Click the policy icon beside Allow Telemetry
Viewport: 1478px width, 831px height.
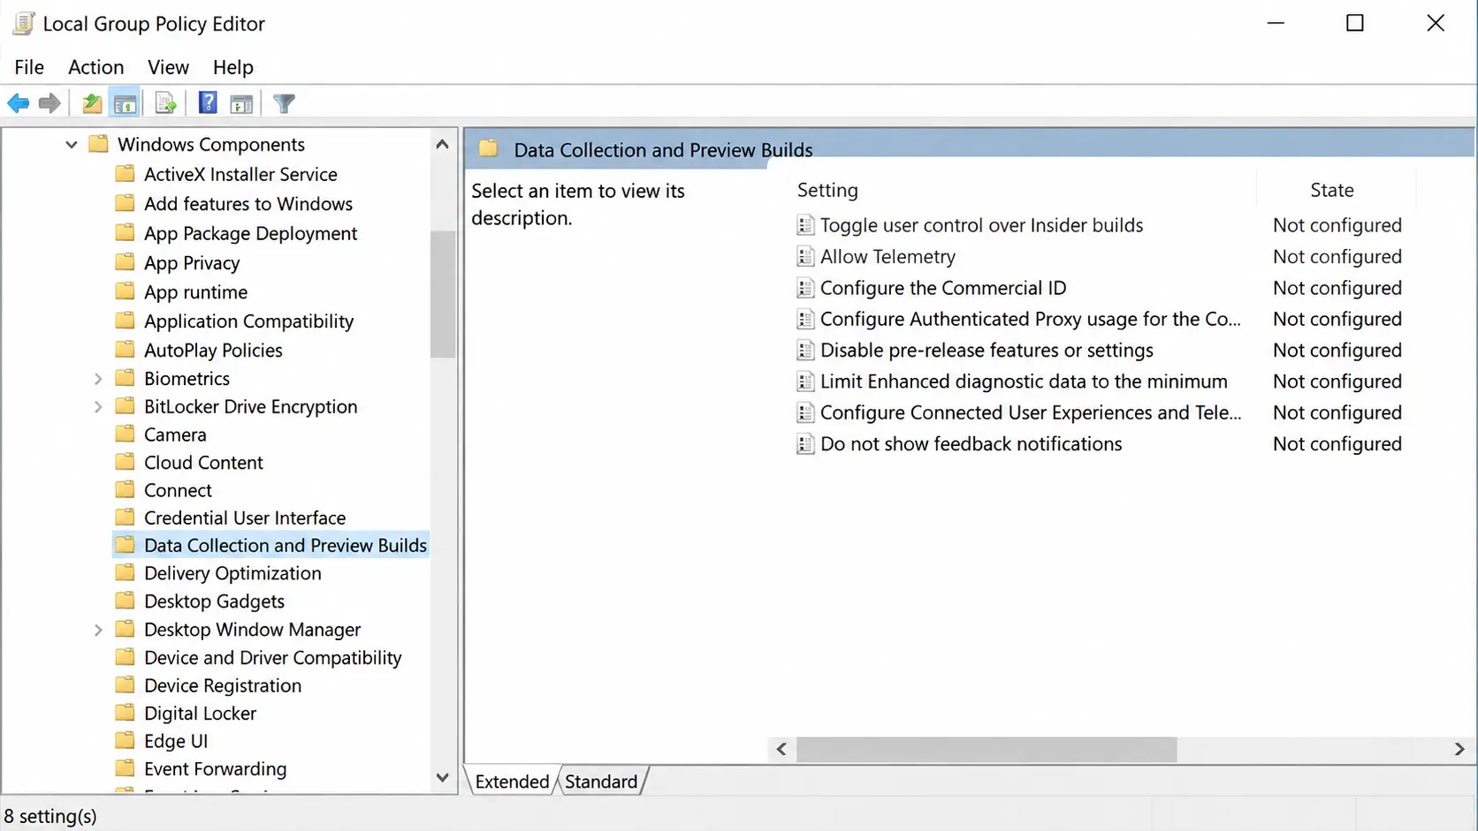point(805,257)
